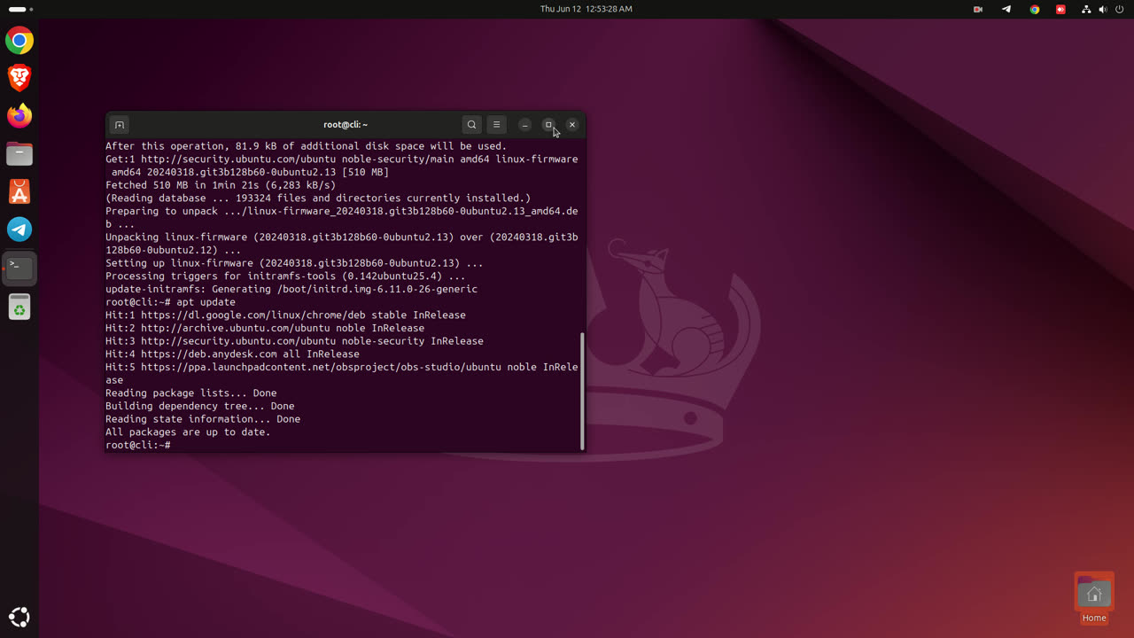Open the Home folder desktop icon
1134x638 pixels.
[x=1094, y=598]
